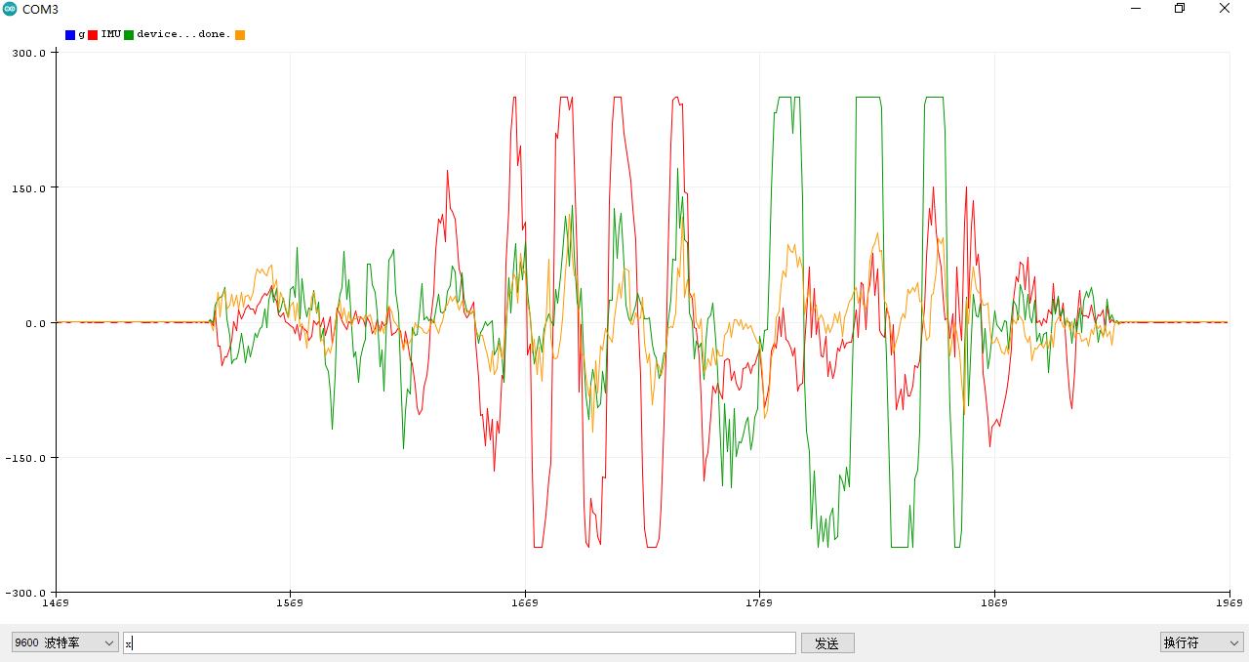
Task: Click the 0.0 y-axis label
Action: 34,323
